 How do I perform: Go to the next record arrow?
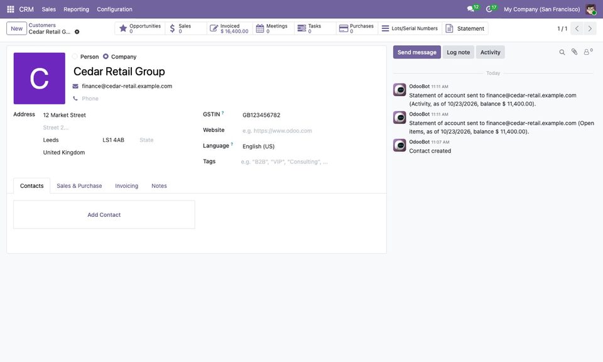pos(590,28)
